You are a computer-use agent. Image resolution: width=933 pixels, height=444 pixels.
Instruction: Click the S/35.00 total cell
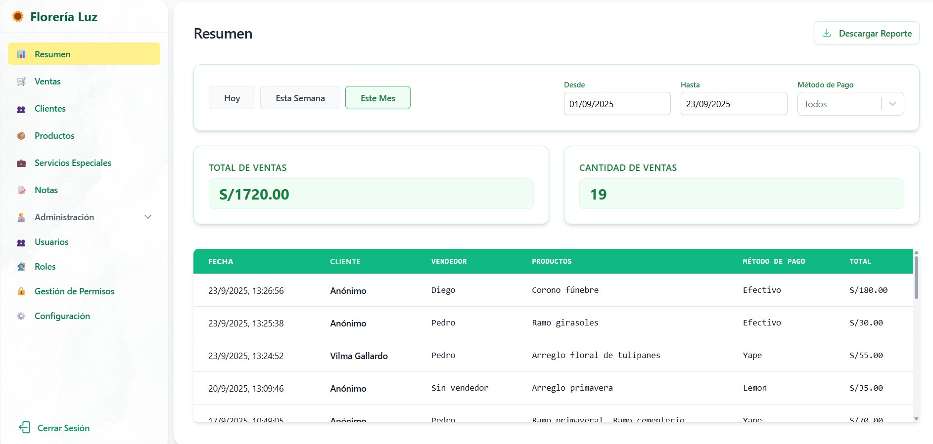pos(866,388)
